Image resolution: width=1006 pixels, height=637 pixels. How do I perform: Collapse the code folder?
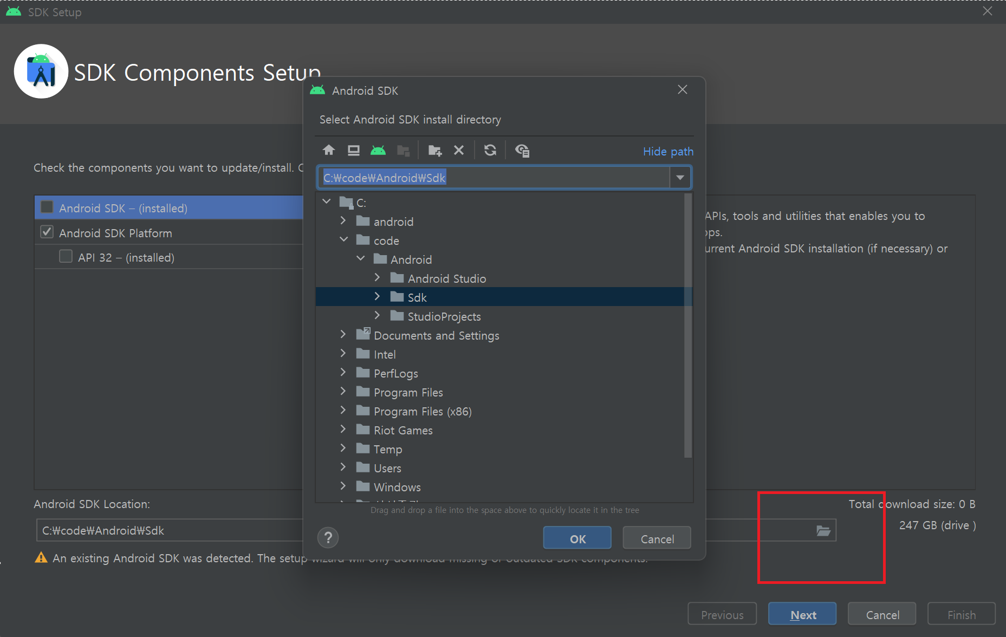click(x=343, y=239)
